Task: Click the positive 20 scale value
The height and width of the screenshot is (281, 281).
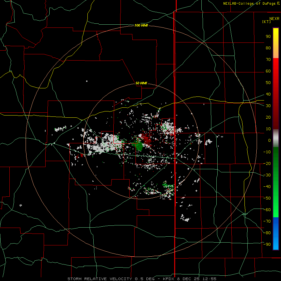Action: pos(268,117)
